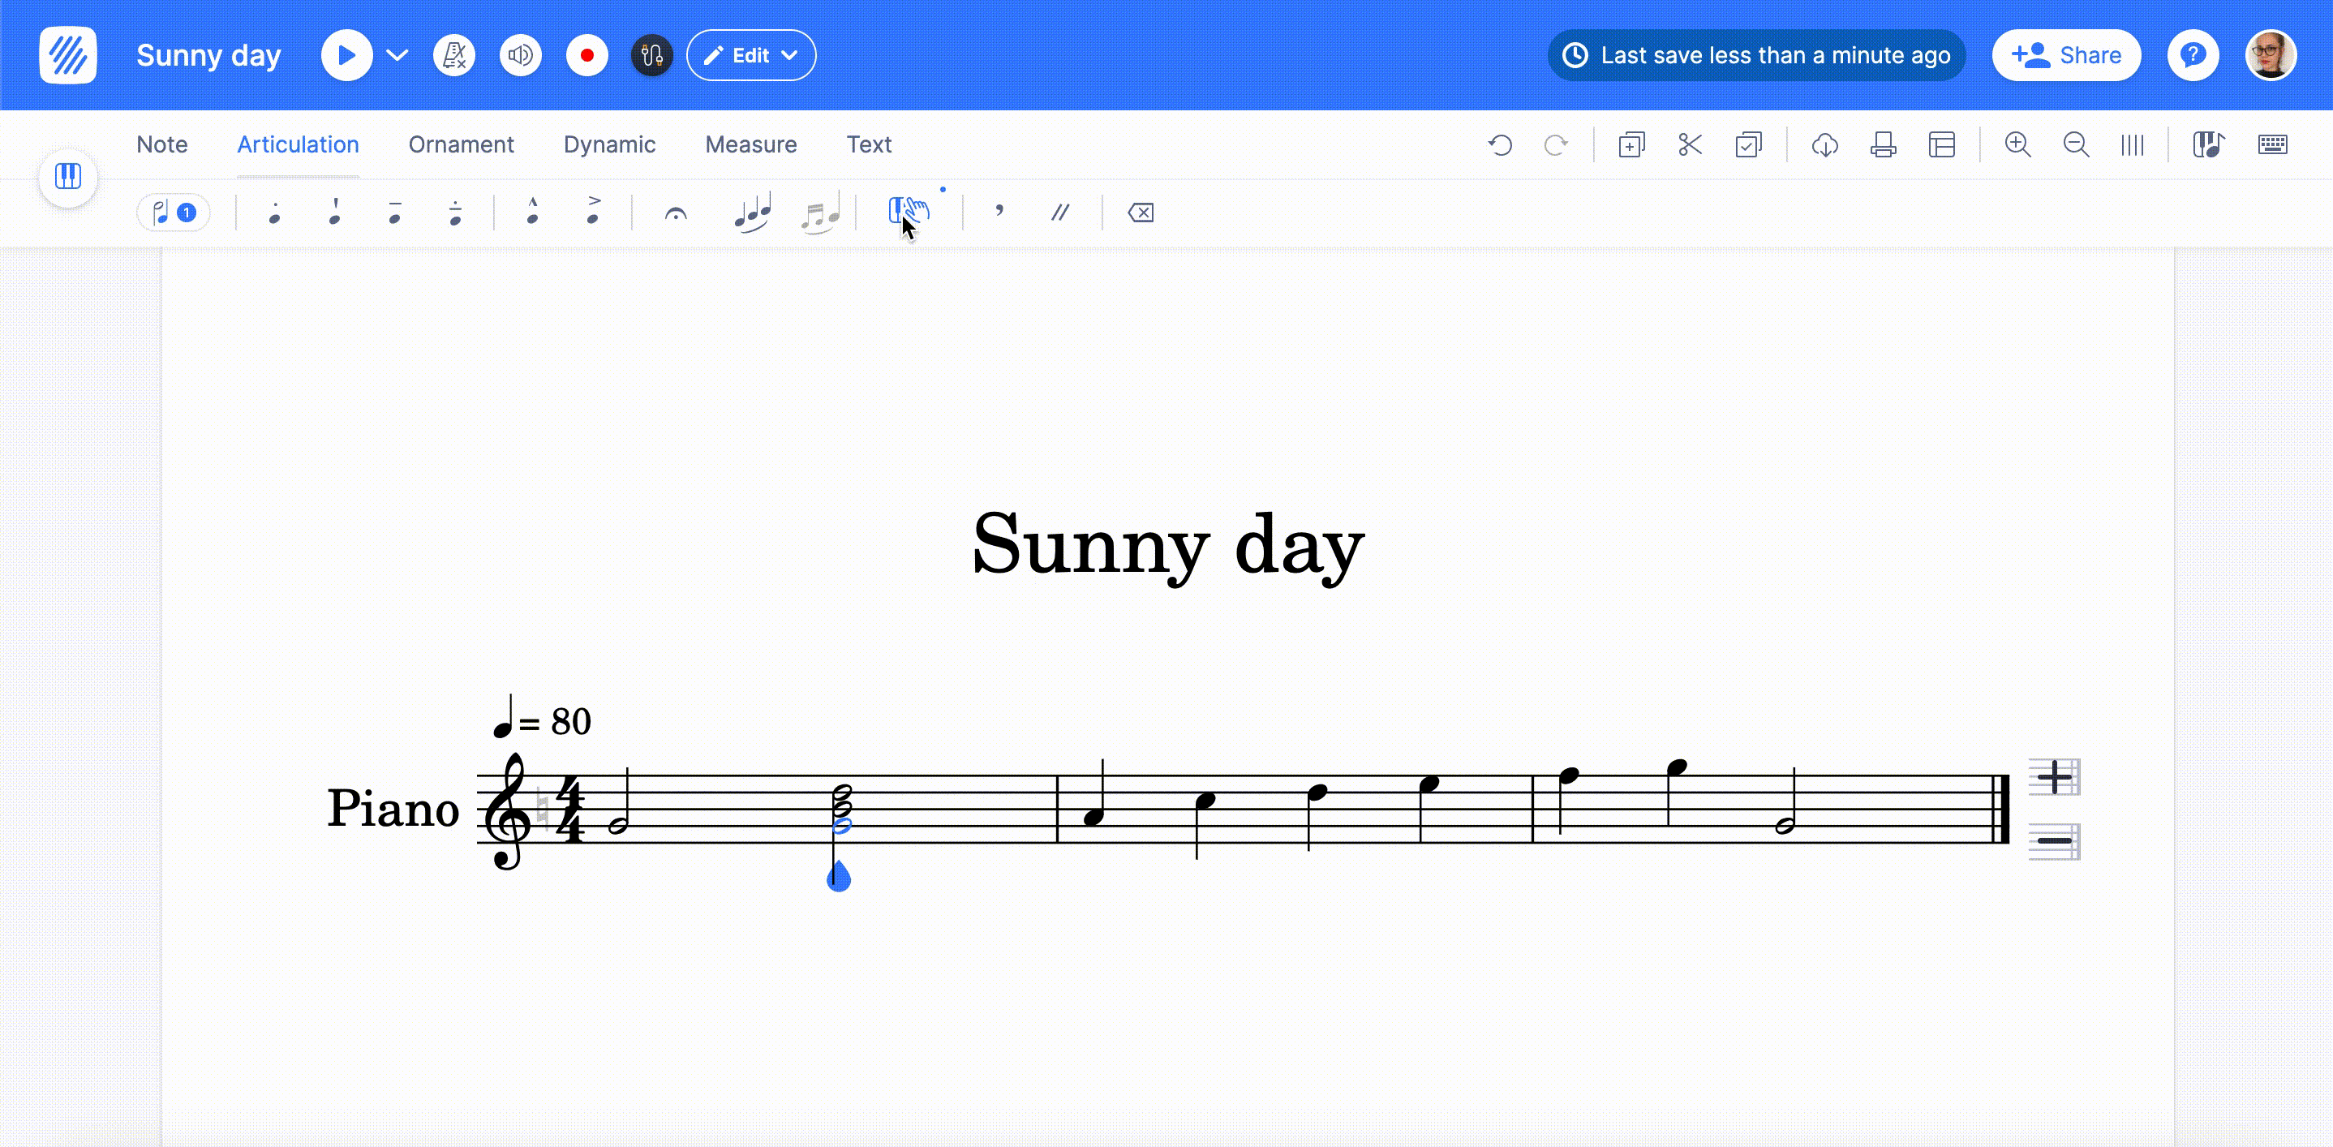Insert caesura double slash mark
Image resolution: width=2333 pixels, height=1147 pixels.
pyautogui.click(x=1060, y=213)
